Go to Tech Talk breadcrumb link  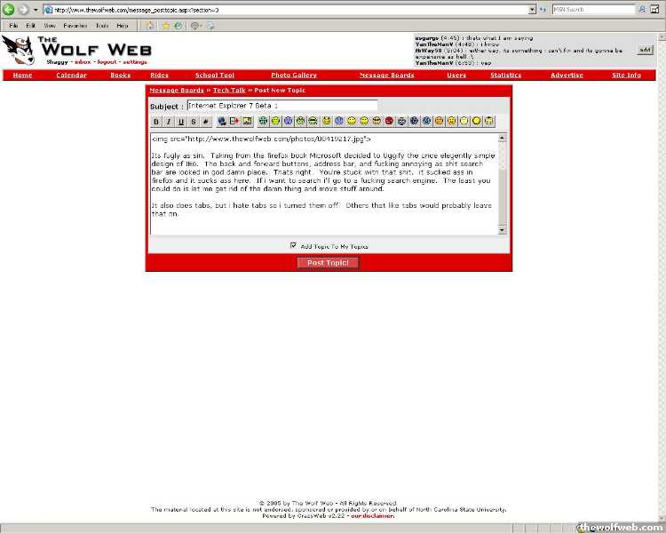click(229, 91)
